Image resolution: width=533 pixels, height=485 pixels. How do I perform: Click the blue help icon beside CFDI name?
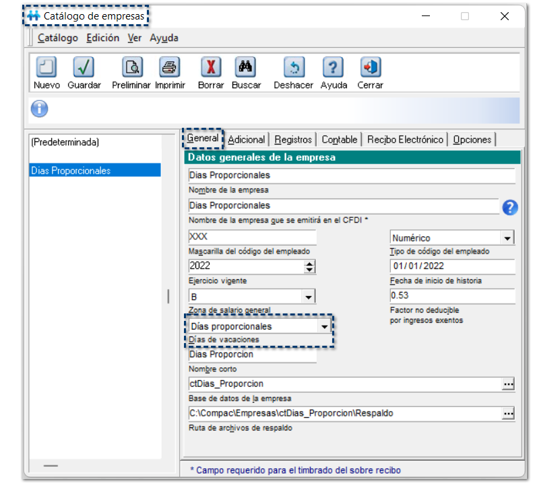click(510, 207)
